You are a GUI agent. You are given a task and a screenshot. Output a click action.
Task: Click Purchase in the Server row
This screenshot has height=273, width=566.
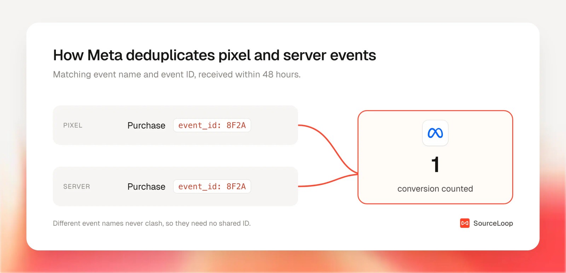pos(146,186)
